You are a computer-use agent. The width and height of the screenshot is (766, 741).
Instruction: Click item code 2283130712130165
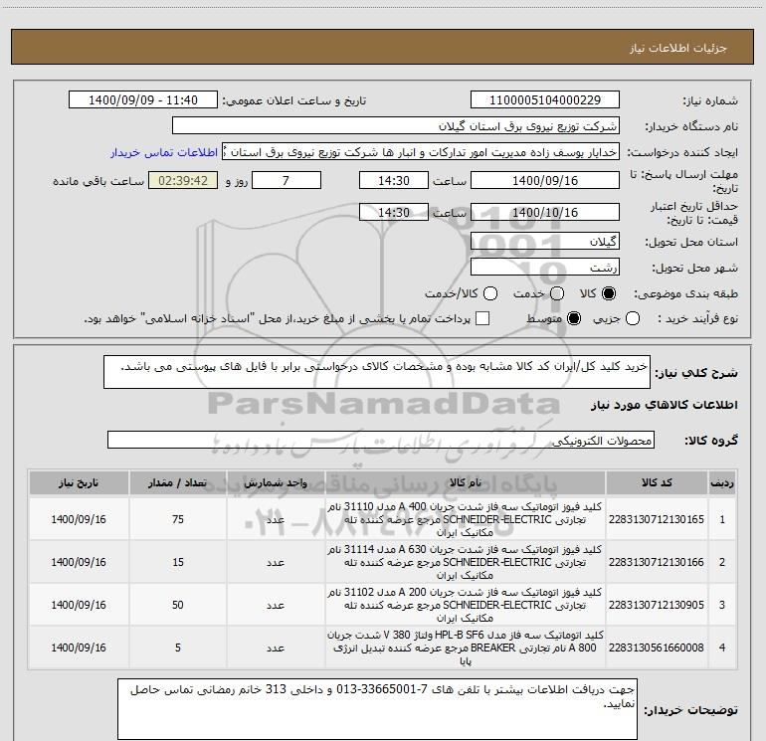(x=657, y=519)
